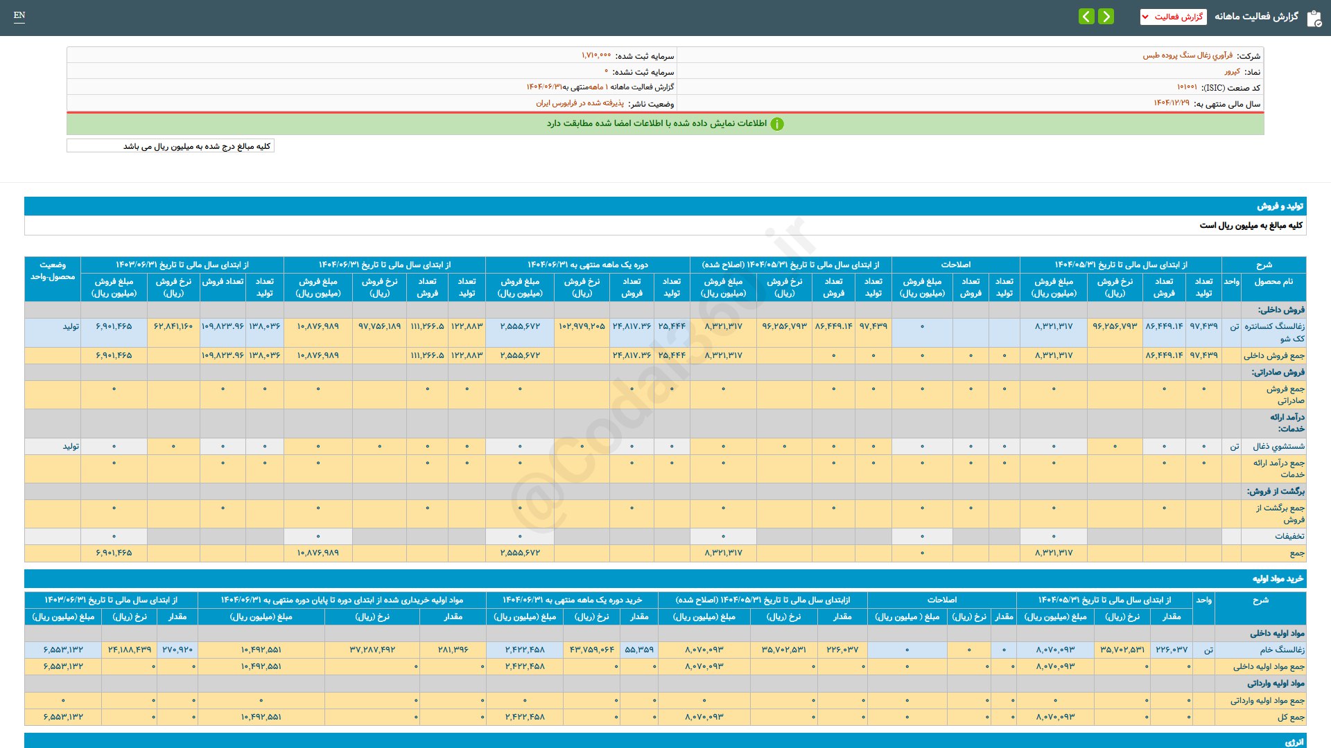Image resolution: width=1331 pixels, height=748 pixels.
Task: Click the green info icon in banner
Action: click(777, 124)
